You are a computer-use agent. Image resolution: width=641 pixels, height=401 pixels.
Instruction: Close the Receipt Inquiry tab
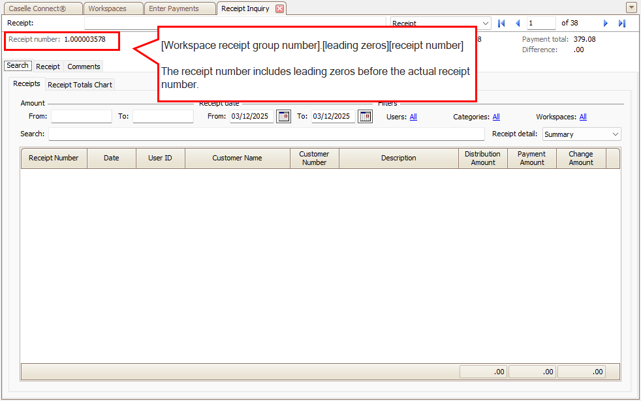point(279,8)
